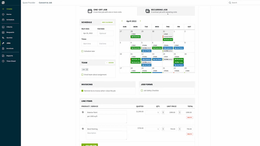Image resolution: width=260 pixels, height=146 pixels.
Task: Click the One-Off Job calendar icon
Action: point(90,11)
